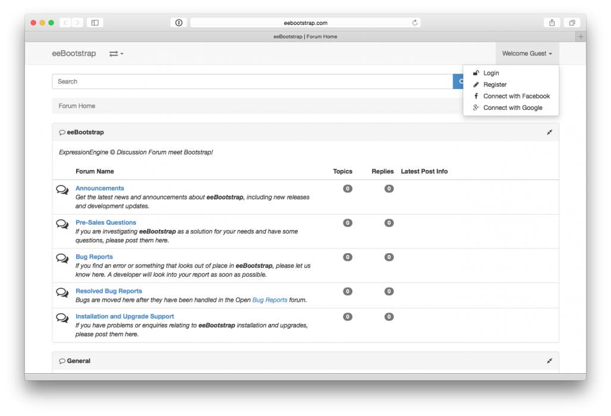Open Installation and Upgrade Support forum
This screenshot has height=416, width=611.
point(125,316)
